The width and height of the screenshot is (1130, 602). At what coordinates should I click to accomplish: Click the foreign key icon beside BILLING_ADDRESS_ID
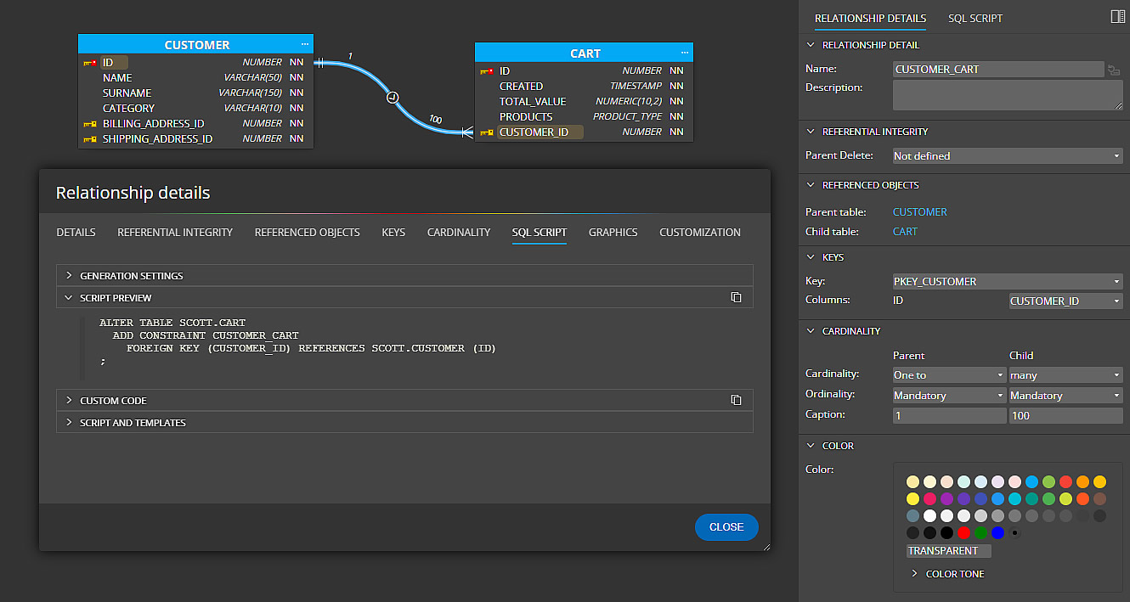pos(89,124)
